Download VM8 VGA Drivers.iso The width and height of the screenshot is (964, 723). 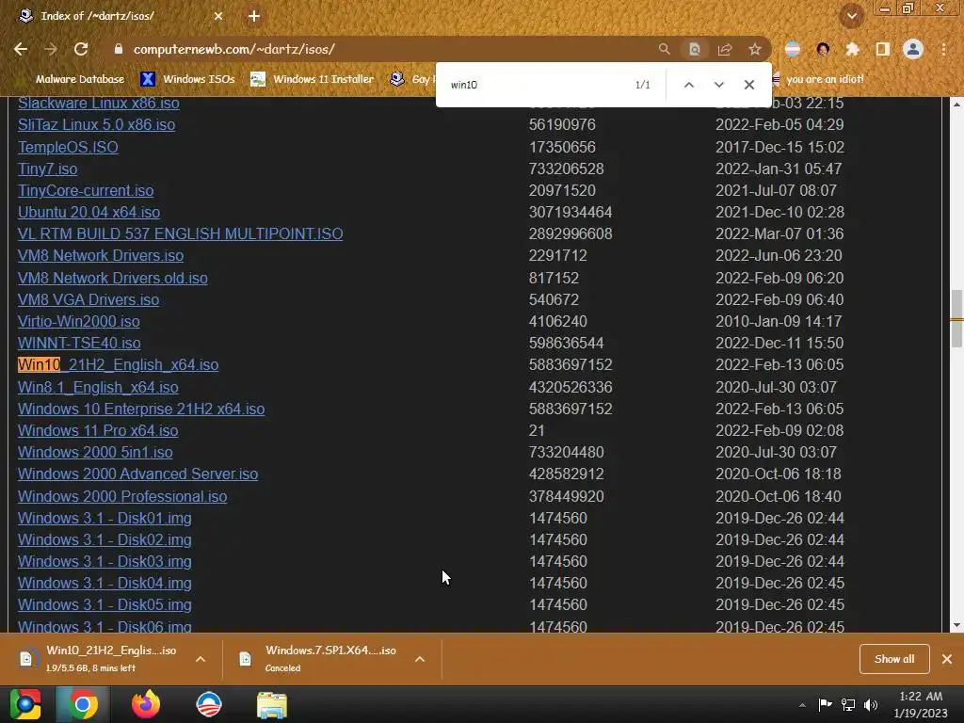pyautogui.click(x=88, y=299)
